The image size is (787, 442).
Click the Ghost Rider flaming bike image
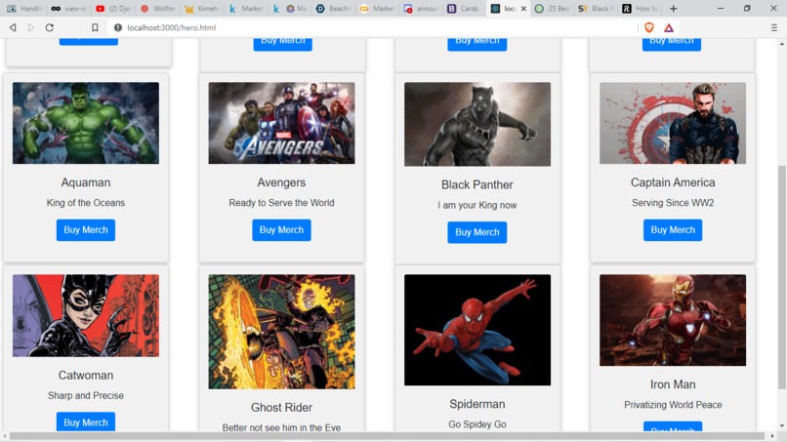pyautogui.click(x=281, y=332)
